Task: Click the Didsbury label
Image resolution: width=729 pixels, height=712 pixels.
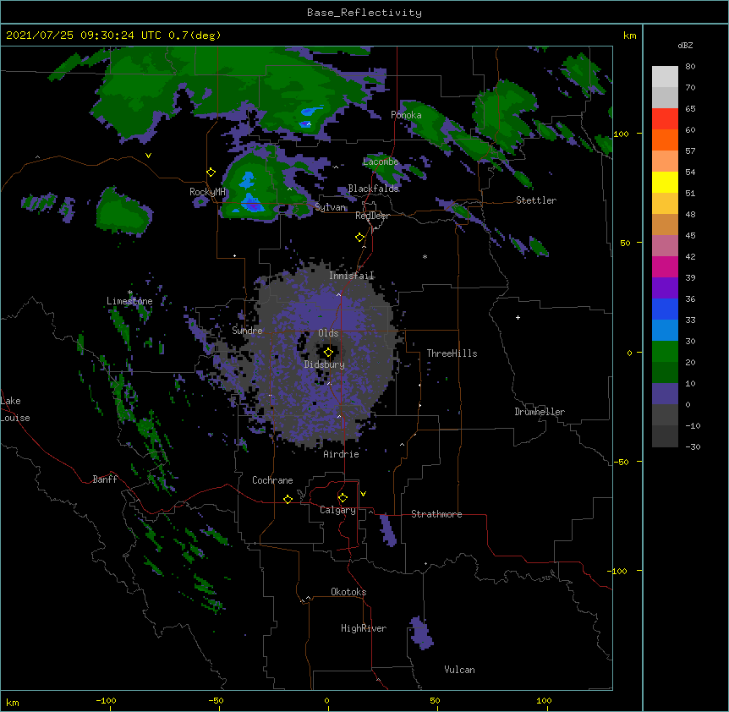Action: click(325, 364)
